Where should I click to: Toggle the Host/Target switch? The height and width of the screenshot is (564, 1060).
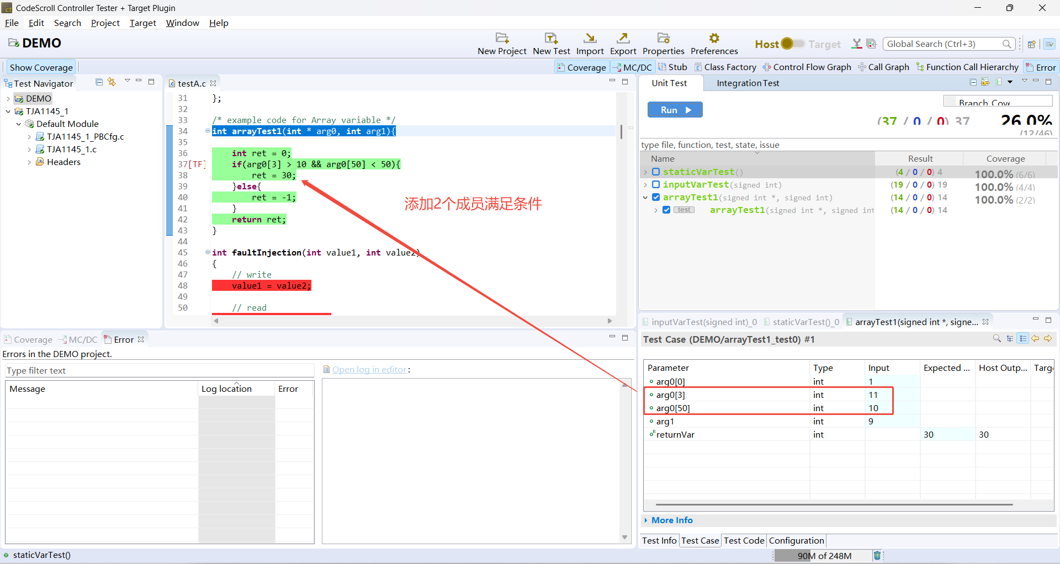[x=792, y=44]
